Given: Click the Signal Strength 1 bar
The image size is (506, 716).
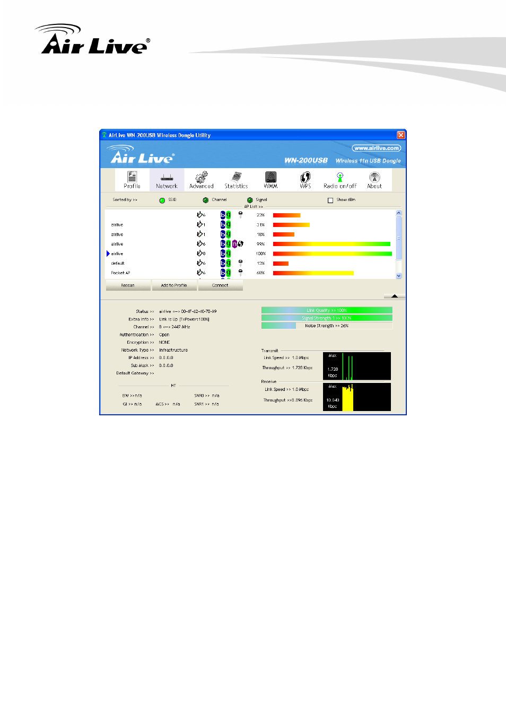Looking at the screenshot, I should (x=327, y=318).
